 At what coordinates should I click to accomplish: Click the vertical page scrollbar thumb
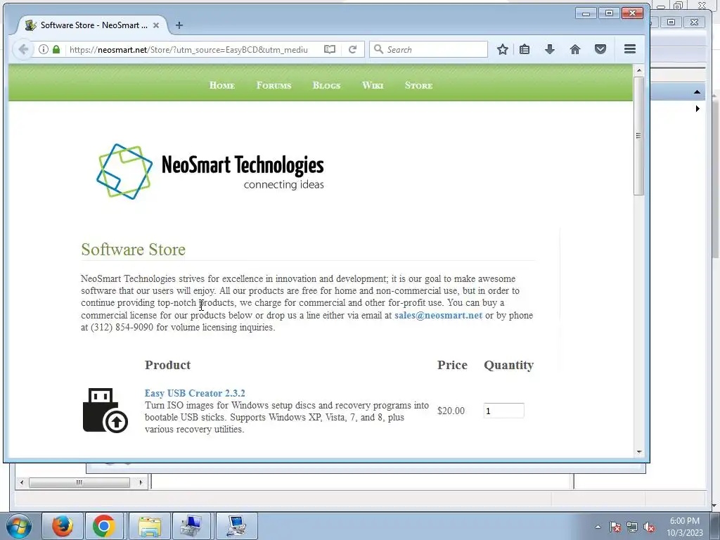(638, 136)
